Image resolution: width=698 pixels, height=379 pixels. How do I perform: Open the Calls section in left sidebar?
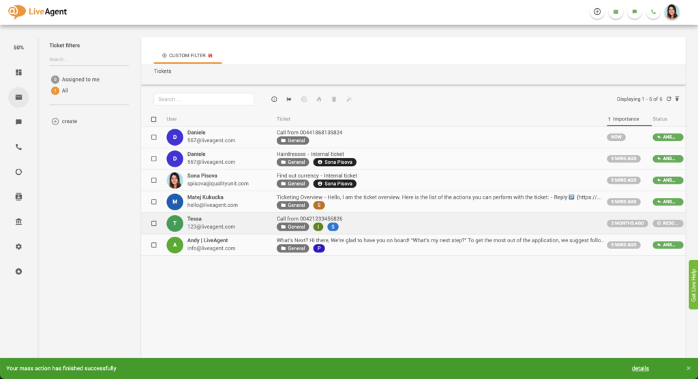[x=18, y=146]
